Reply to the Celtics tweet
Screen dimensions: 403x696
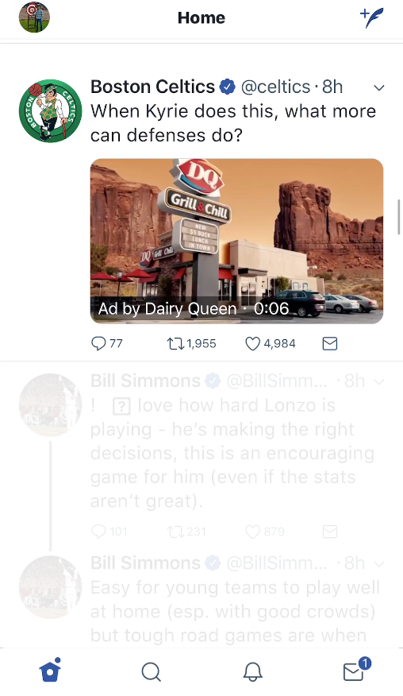click(98, 343)
